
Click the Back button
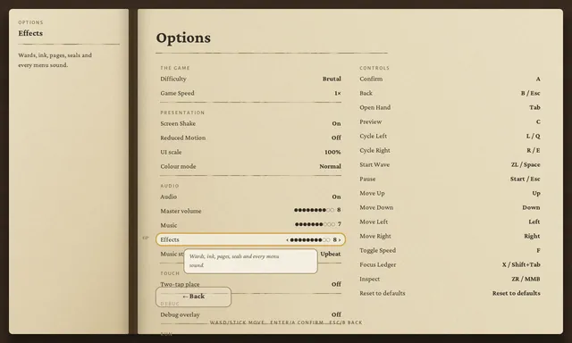pos(193,297)
